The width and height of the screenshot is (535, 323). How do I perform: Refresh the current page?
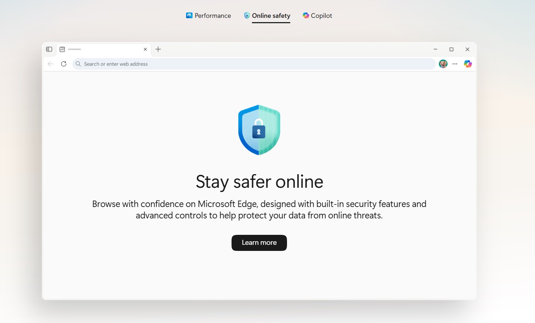pos(64,64)
